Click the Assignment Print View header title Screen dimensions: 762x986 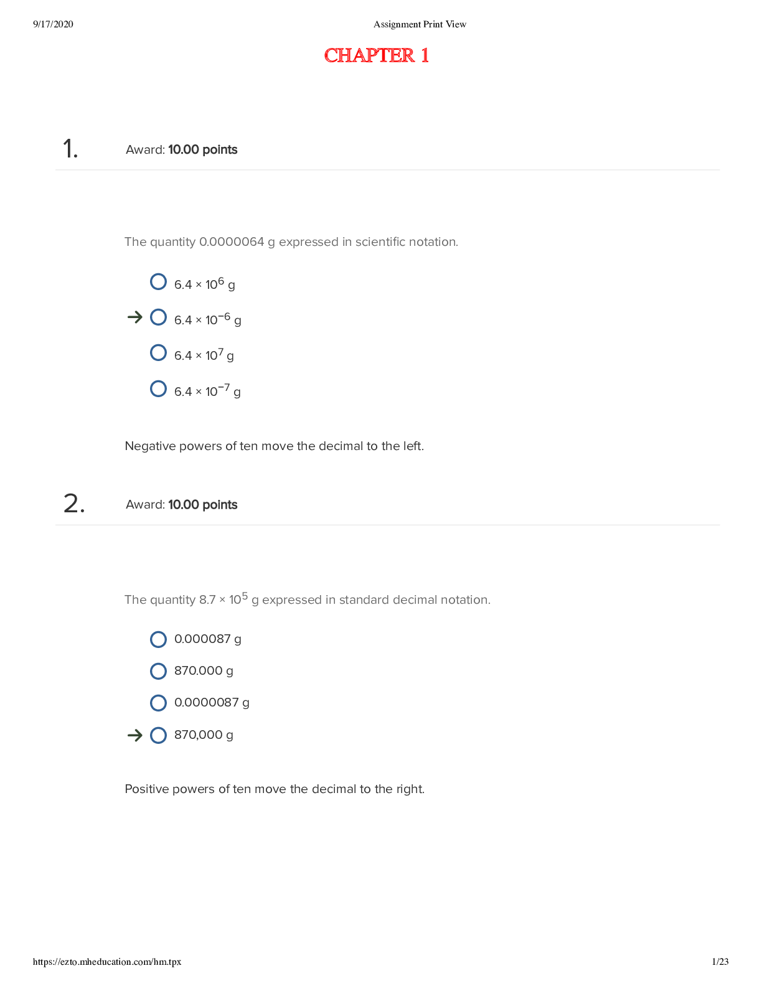pyautogui.click(x=420, y=24)
